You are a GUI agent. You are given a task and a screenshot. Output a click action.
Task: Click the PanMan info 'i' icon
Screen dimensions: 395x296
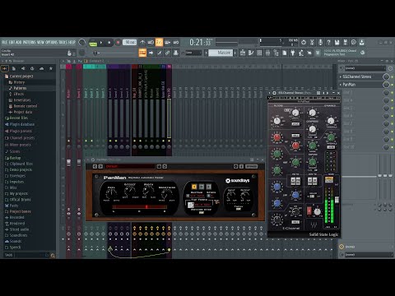[241, 166]
